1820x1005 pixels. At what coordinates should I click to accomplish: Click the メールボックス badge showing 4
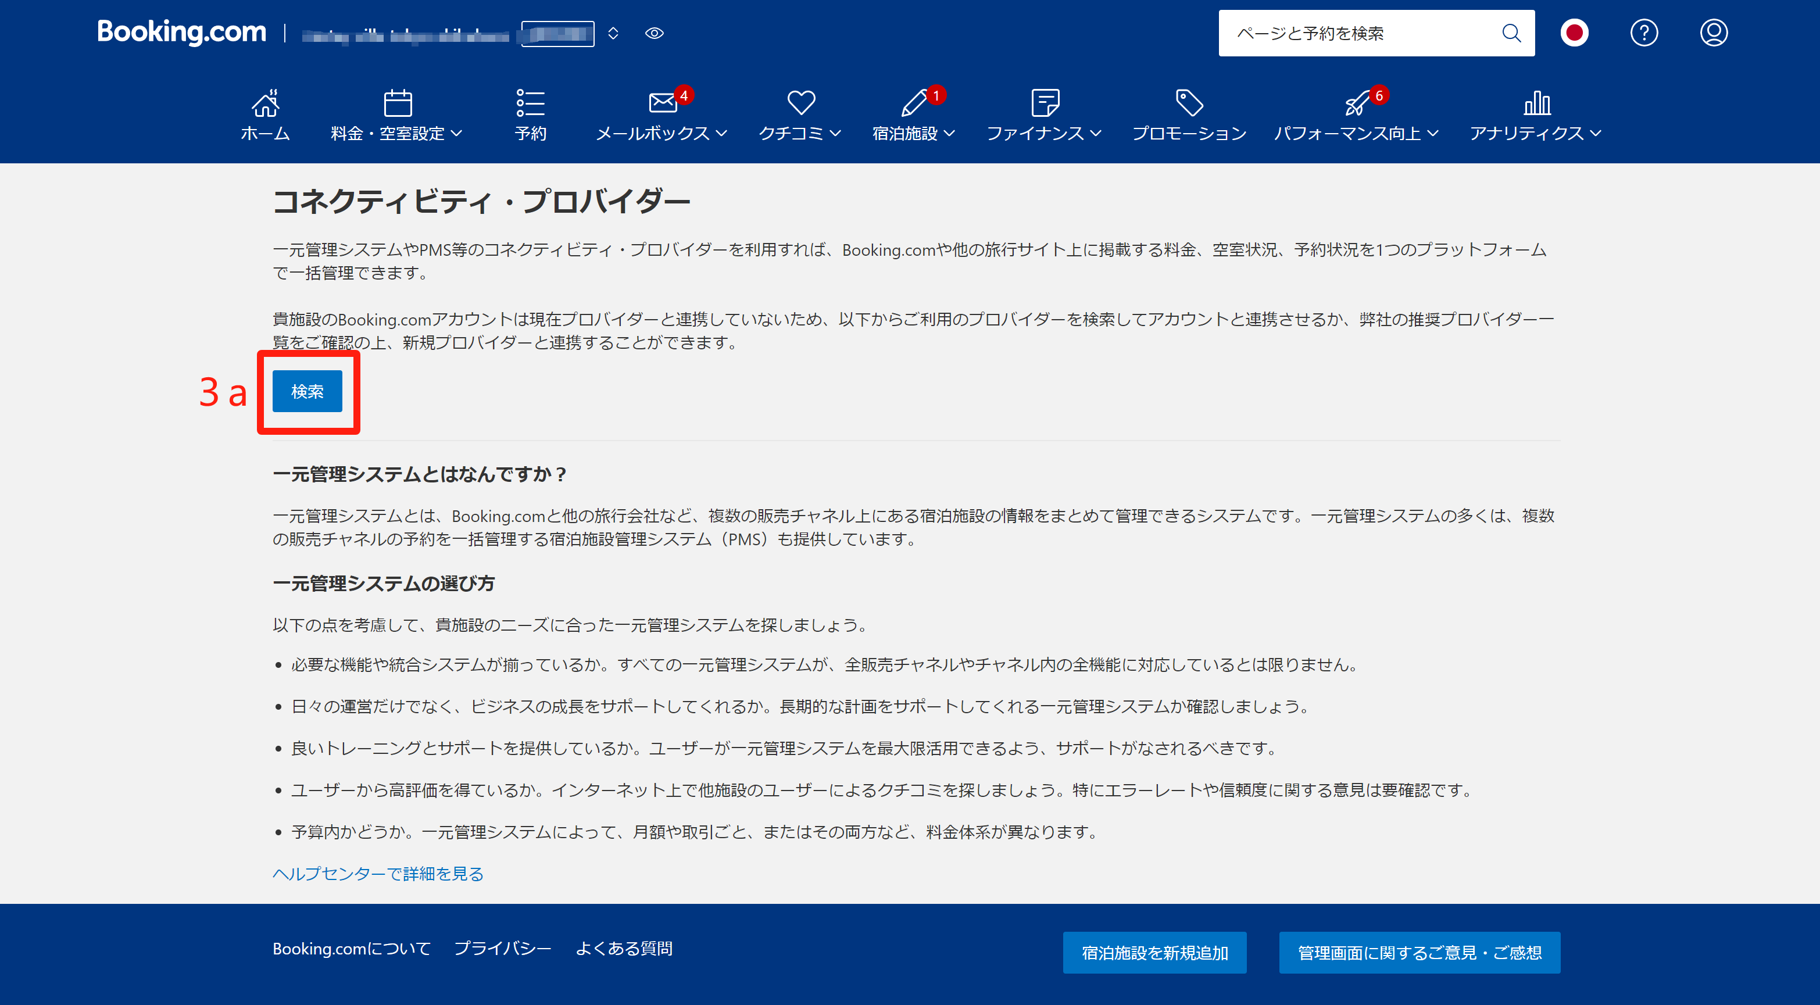(x=683, y=95)
